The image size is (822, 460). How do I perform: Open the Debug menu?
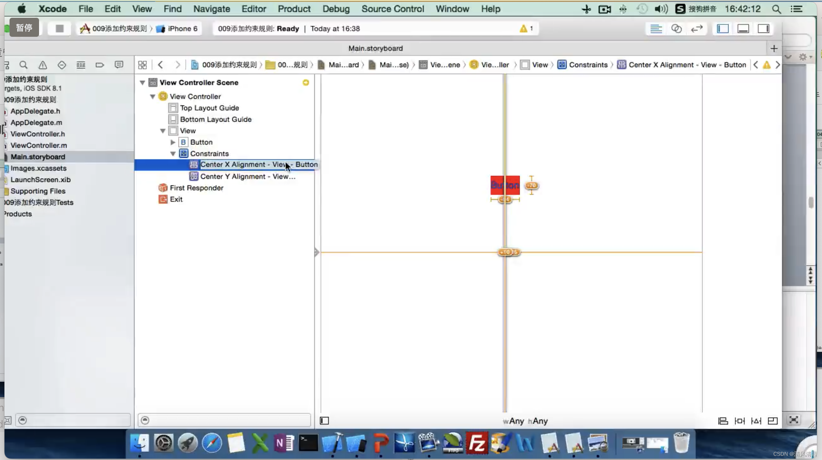pyautogui.click(x=336, y=9)
